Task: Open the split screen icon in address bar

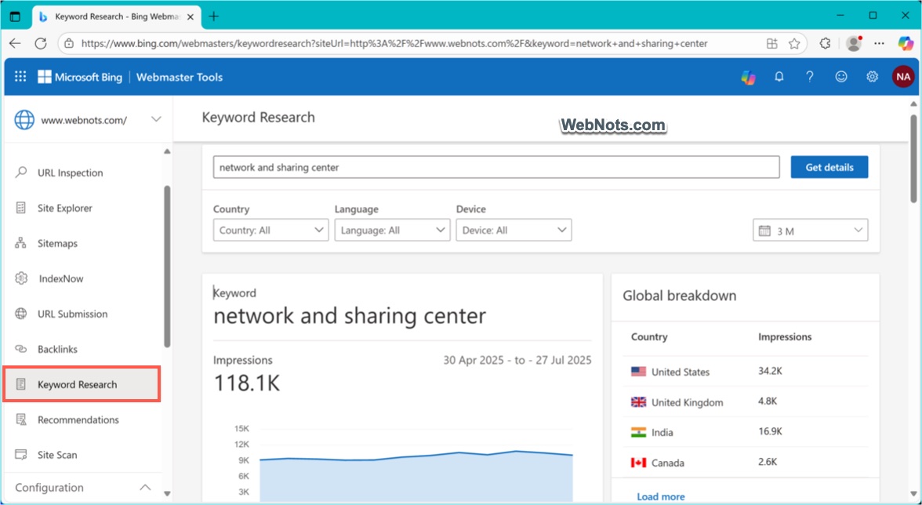Action: tap(772, 43)
